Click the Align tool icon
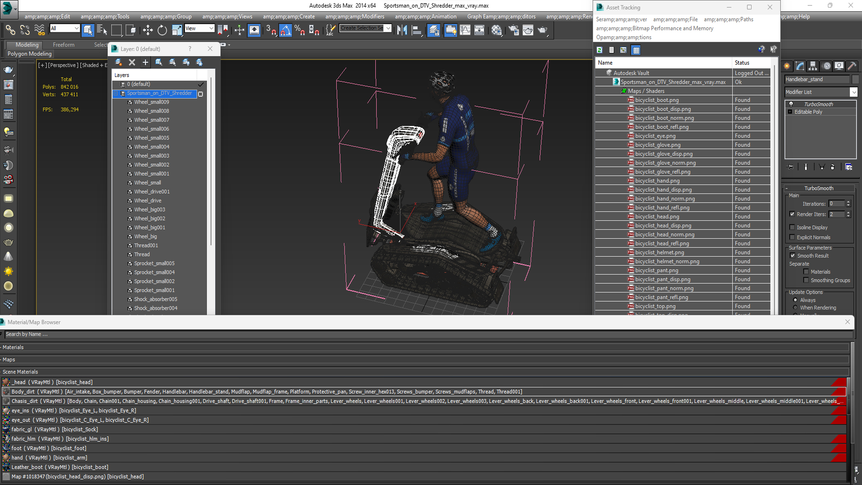The width and height of the screenshot is (862, 485). (x=416, y=30)
